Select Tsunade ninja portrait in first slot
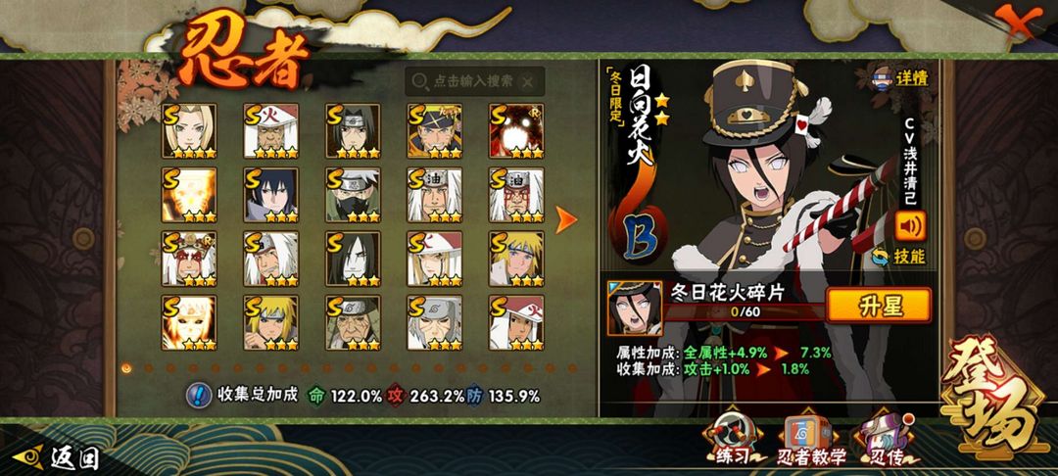Image resolution: width=1058 pixels, height=476 pixels. (x=190, y=131)
